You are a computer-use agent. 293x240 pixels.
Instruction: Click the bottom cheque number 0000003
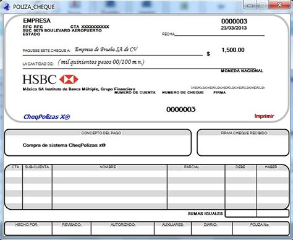(x=181, y=109)
